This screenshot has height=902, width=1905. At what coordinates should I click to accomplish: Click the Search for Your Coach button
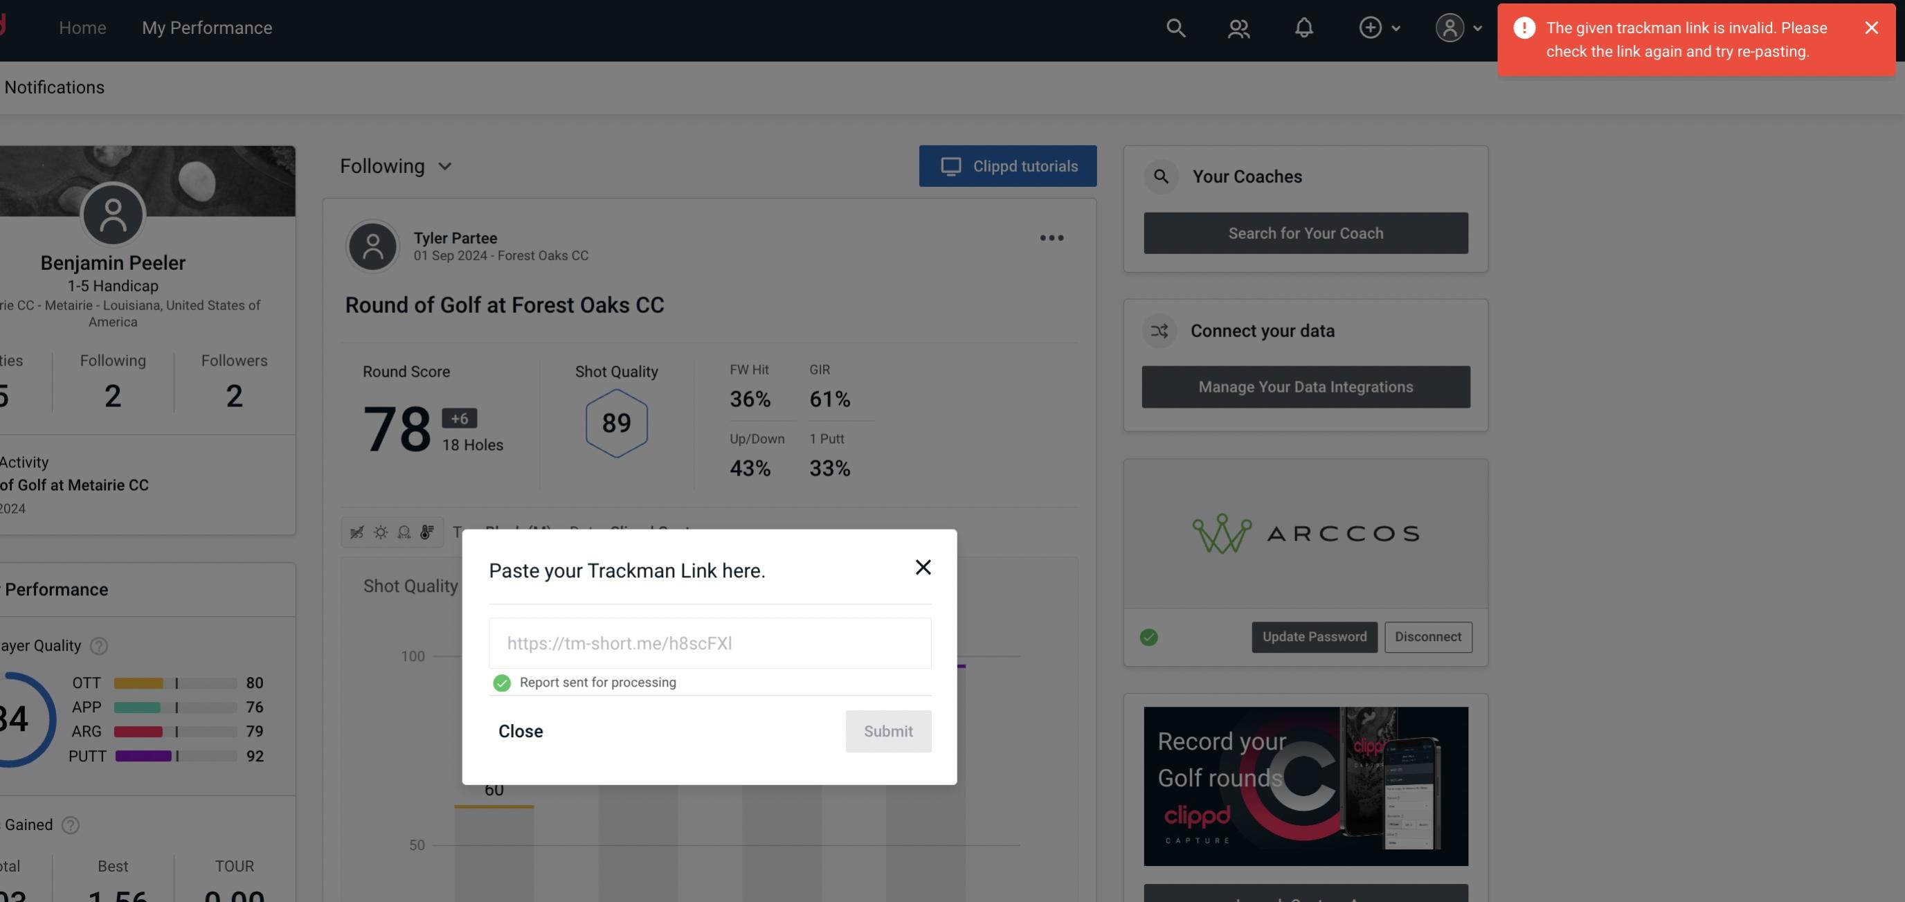1306,232
